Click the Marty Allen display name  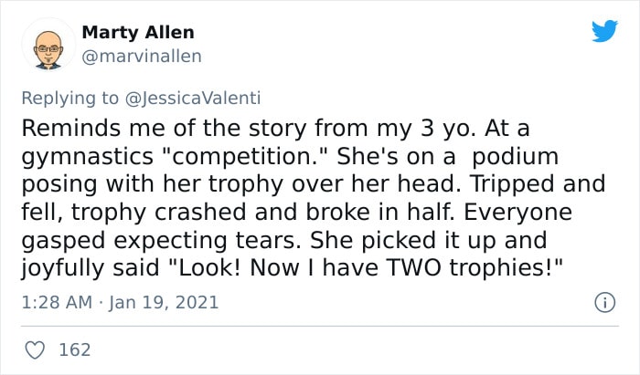[138, 33]
